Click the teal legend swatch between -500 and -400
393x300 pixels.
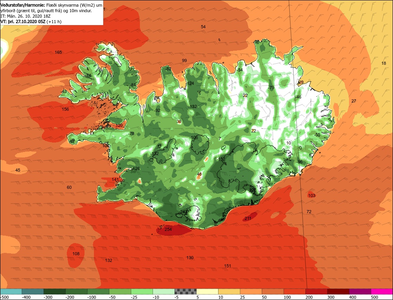(33, 291)
